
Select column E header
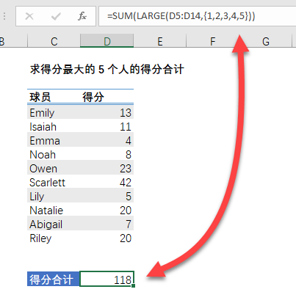[x=160, y=41]
